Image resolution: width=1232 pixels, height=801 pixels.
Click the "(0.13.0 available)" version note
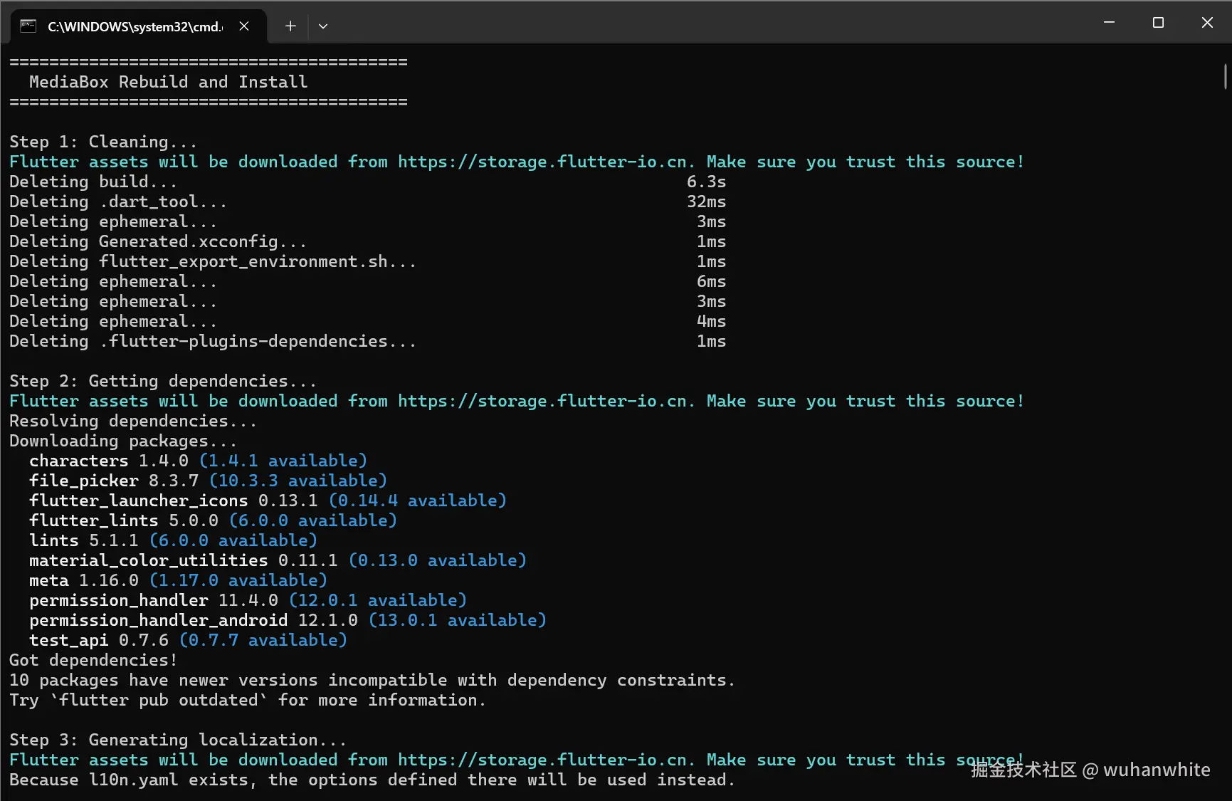438,560
